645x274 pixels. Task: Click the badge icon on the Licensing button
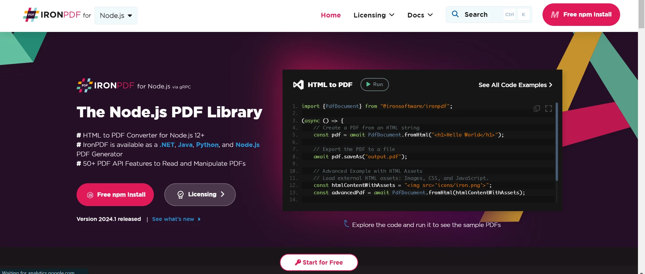point(180,195)
